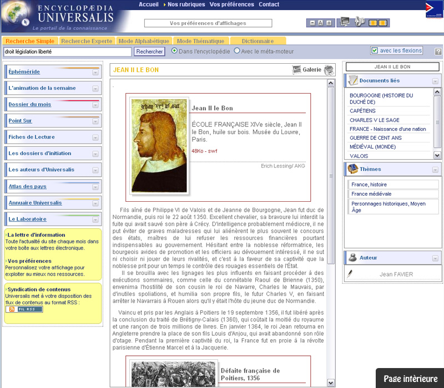Click the Jean II le Bon portrait
This screenshot has height=388, width=444.
click(x=159, y=146)
